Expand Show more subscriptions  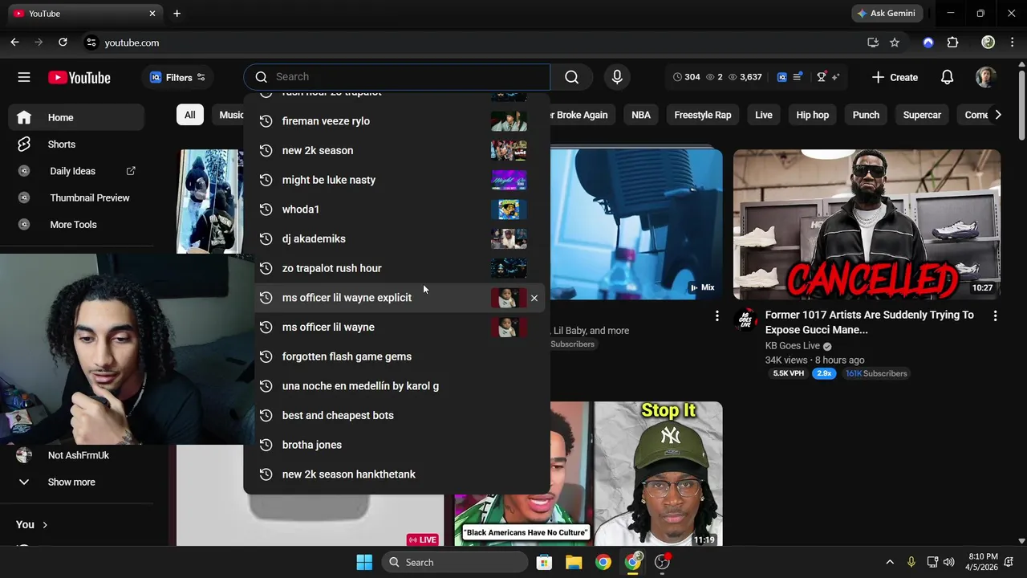click(x=77, y=482)
